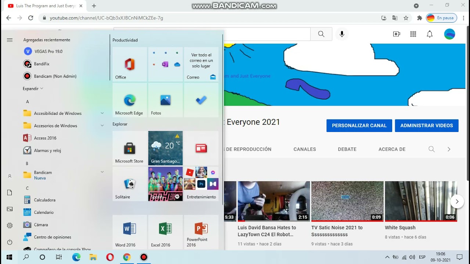Switch to DEBATE tab
Screen dimensions: 470x264
(x=347, y=149)
